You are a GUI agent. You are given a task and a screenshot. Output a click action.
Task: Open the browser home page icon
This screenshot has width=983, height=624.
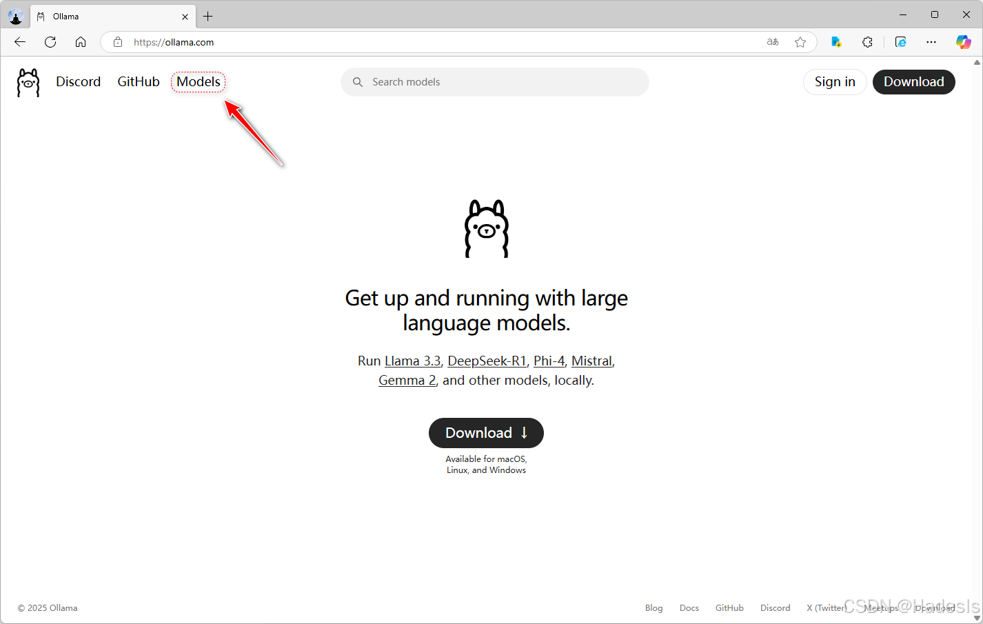click(x=81, y=42)
